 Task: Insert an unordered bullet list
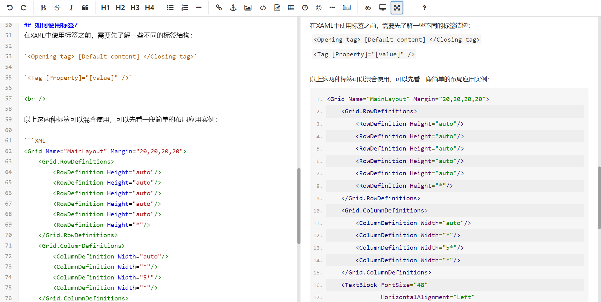click(170, 8)
